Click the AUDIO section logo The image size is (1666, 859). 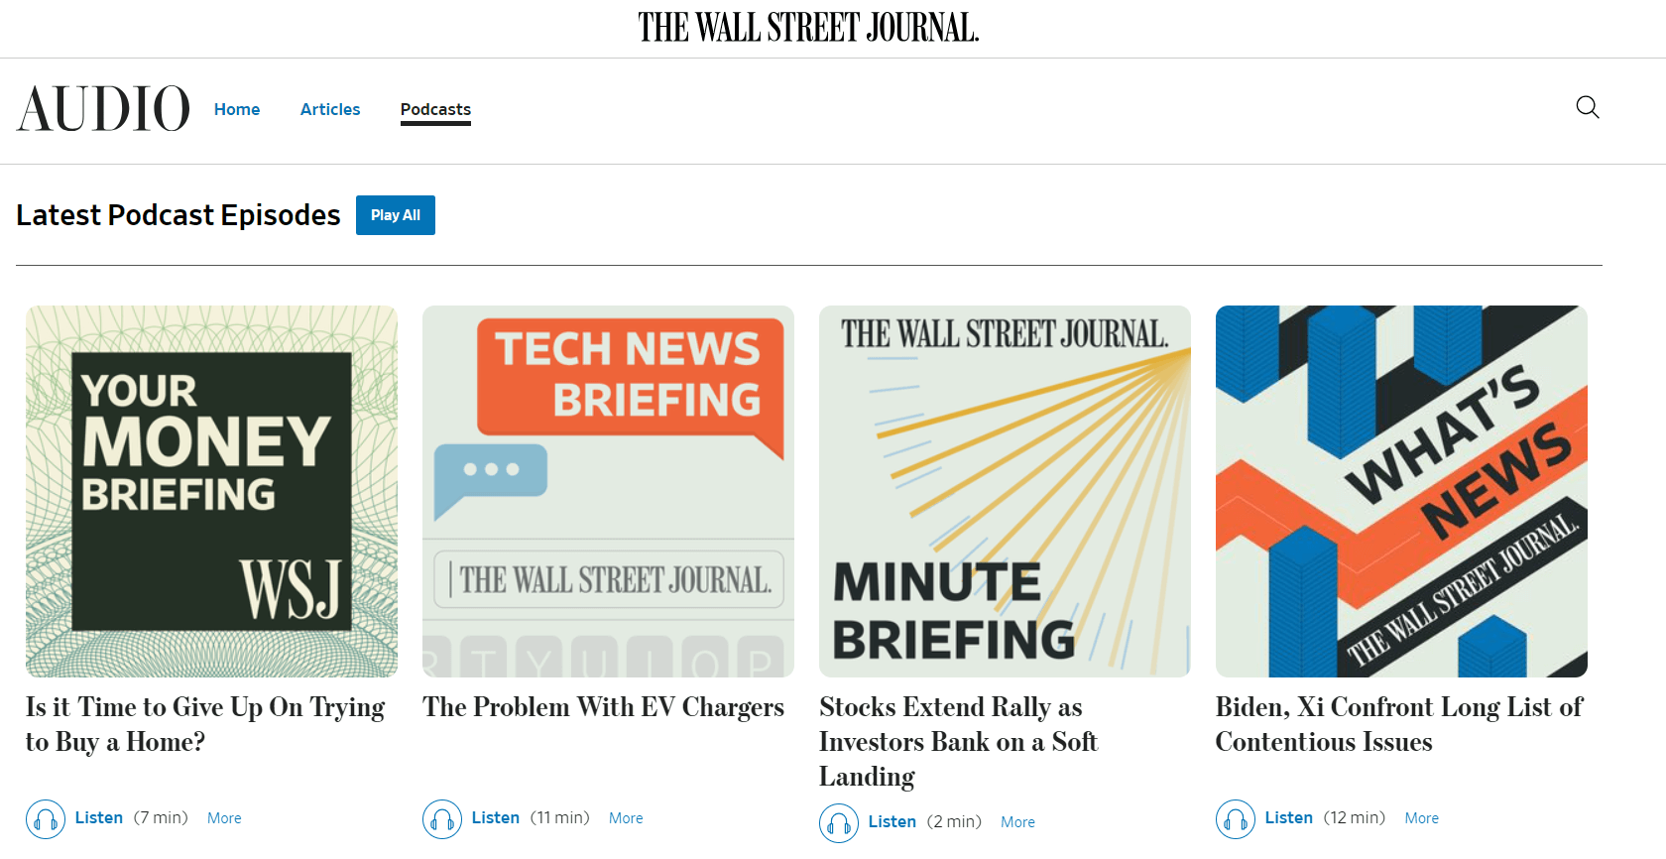click(x=103, y=109)
